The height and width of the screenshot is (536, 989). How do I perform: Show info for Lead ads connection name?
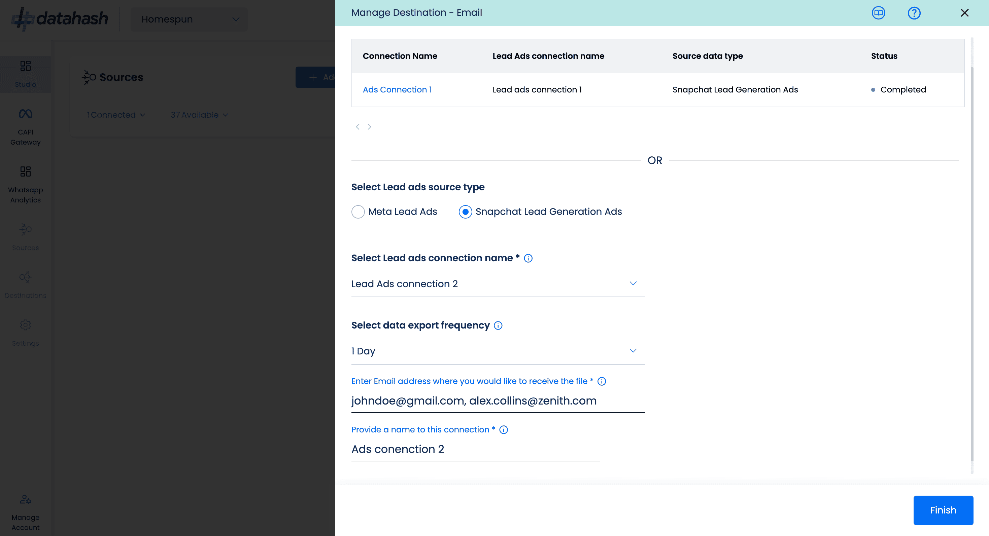528,258
